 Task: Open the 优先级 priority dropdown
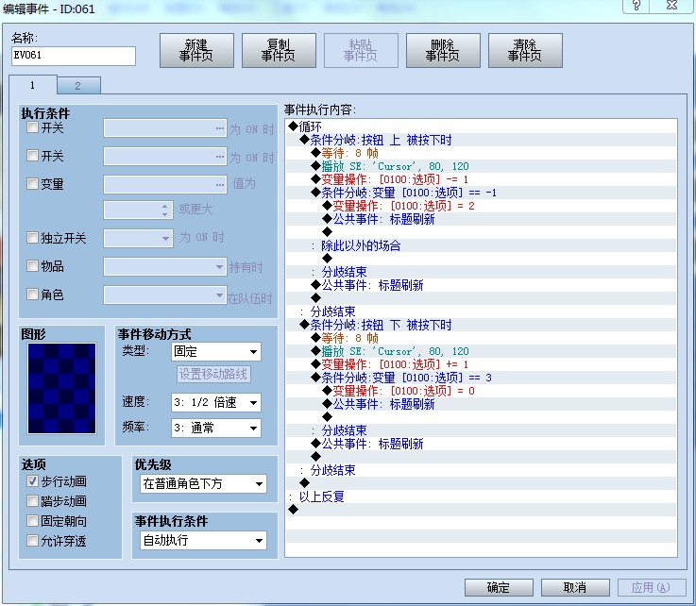point(204,483)
